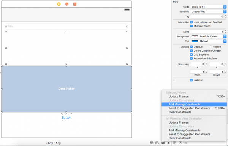
Task: Toggle Clears Graphics Context checkbox
Action: (x=192, y=51)
